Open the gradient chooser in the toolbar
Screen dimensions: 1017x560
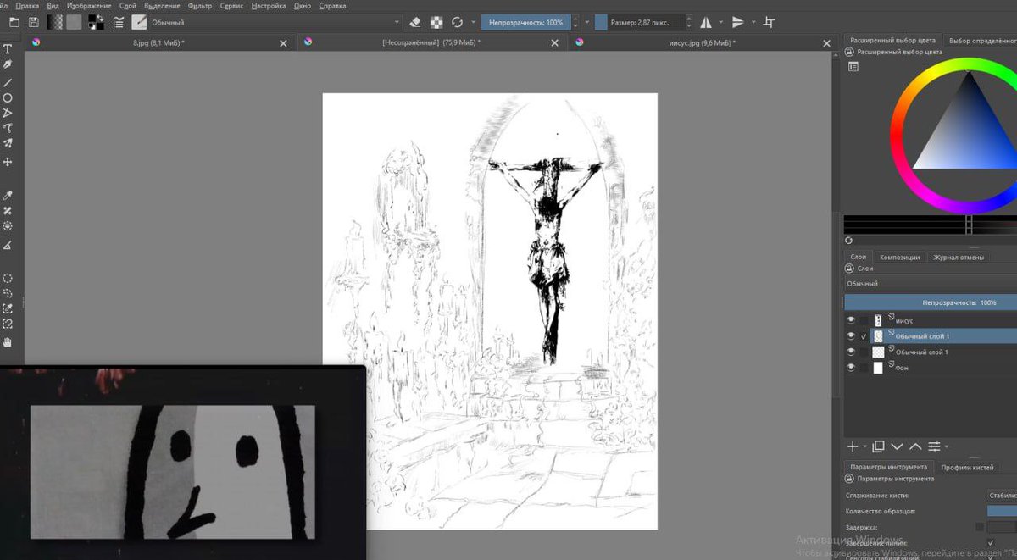pyautogui.click(x=54, y=22)
